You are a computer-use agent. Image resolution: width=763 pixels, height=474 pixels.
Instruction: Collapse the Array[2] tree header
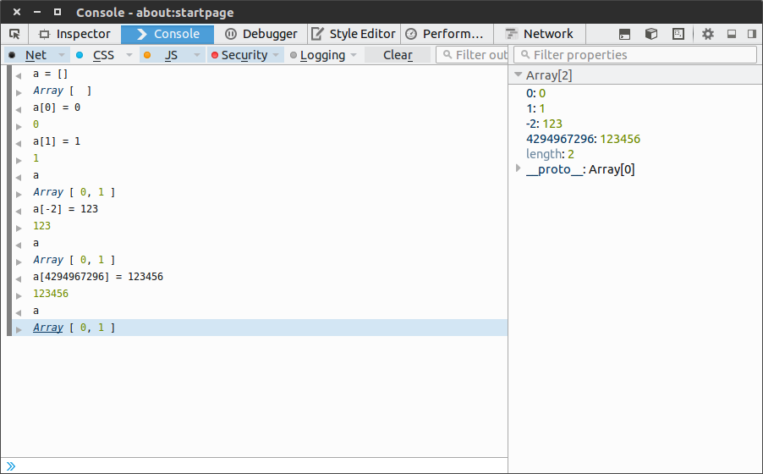pyautogui.click(x=518, y=75)
